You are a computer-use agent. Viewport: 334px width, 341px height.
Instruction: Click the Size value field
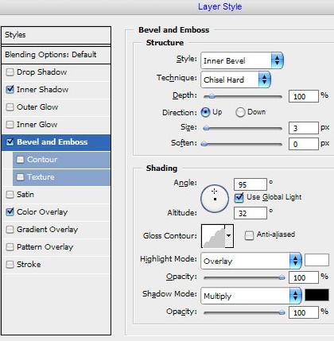[x=304, y=128]
